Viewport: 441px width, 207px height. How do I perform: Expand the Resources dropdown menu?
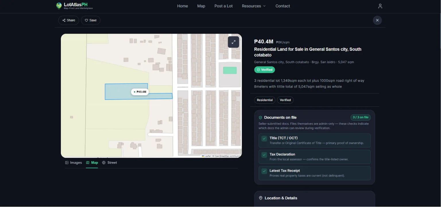click(x=254, y=6)
